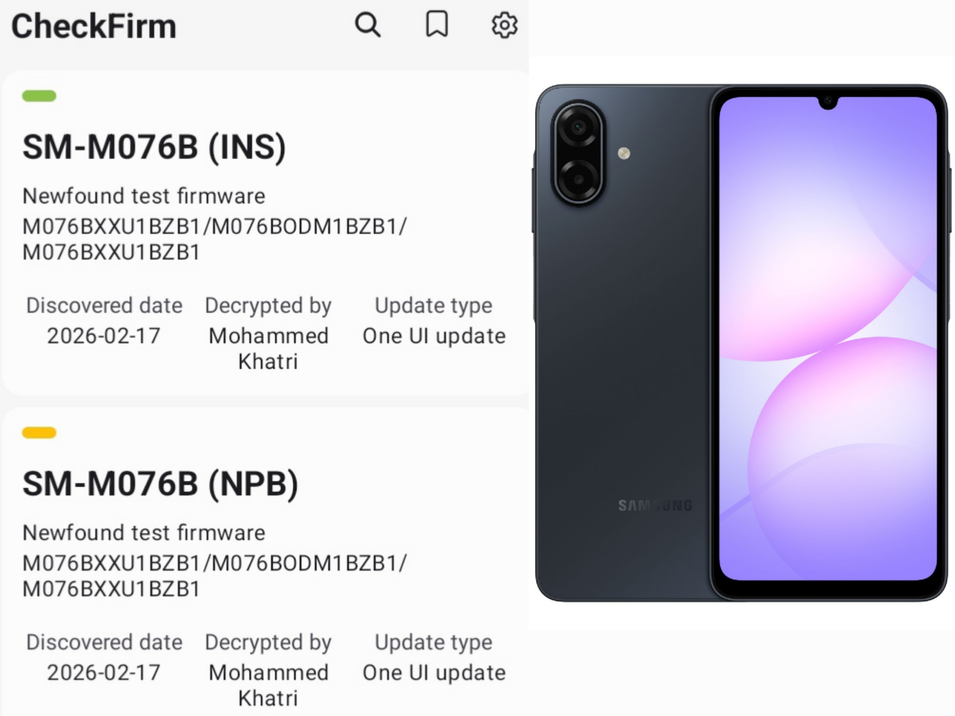Tap the CheckFirm app title
955x716 pixels.
94,26
